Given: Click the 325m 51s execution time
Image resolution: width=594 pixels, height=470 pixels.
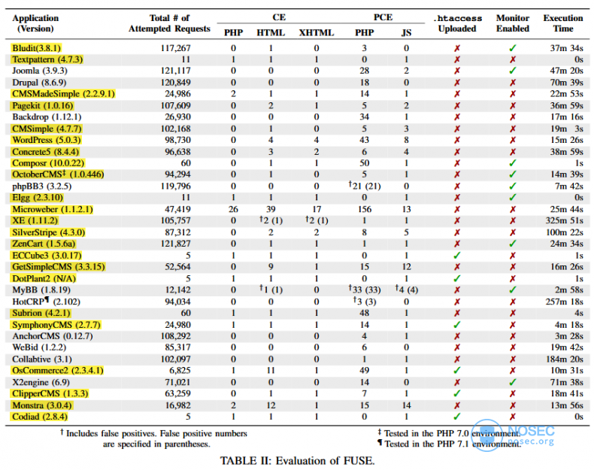Looking at the screenshot, I should pos(564,221).
